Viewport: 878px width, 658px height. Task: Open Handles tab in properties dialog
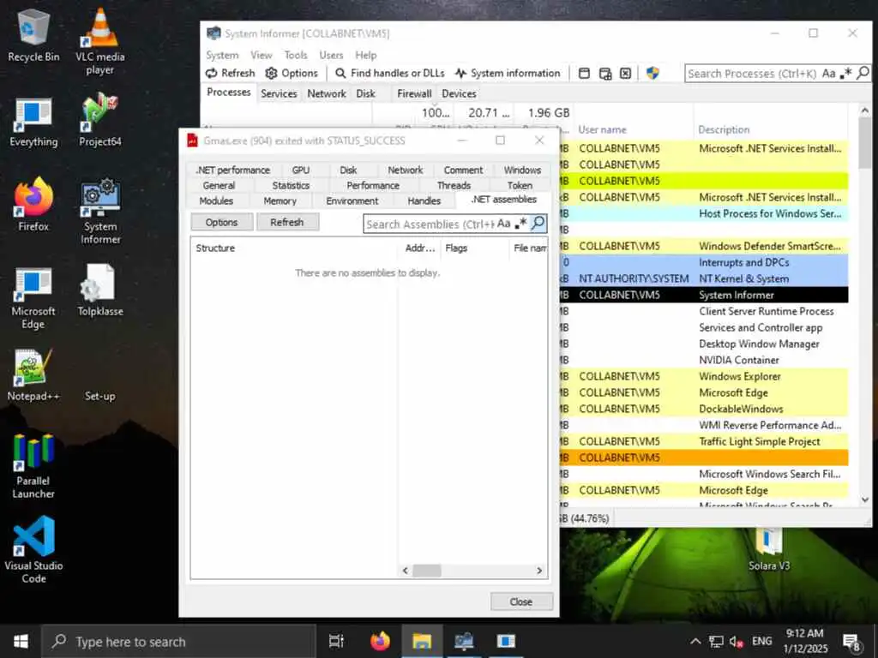point(424,200)
